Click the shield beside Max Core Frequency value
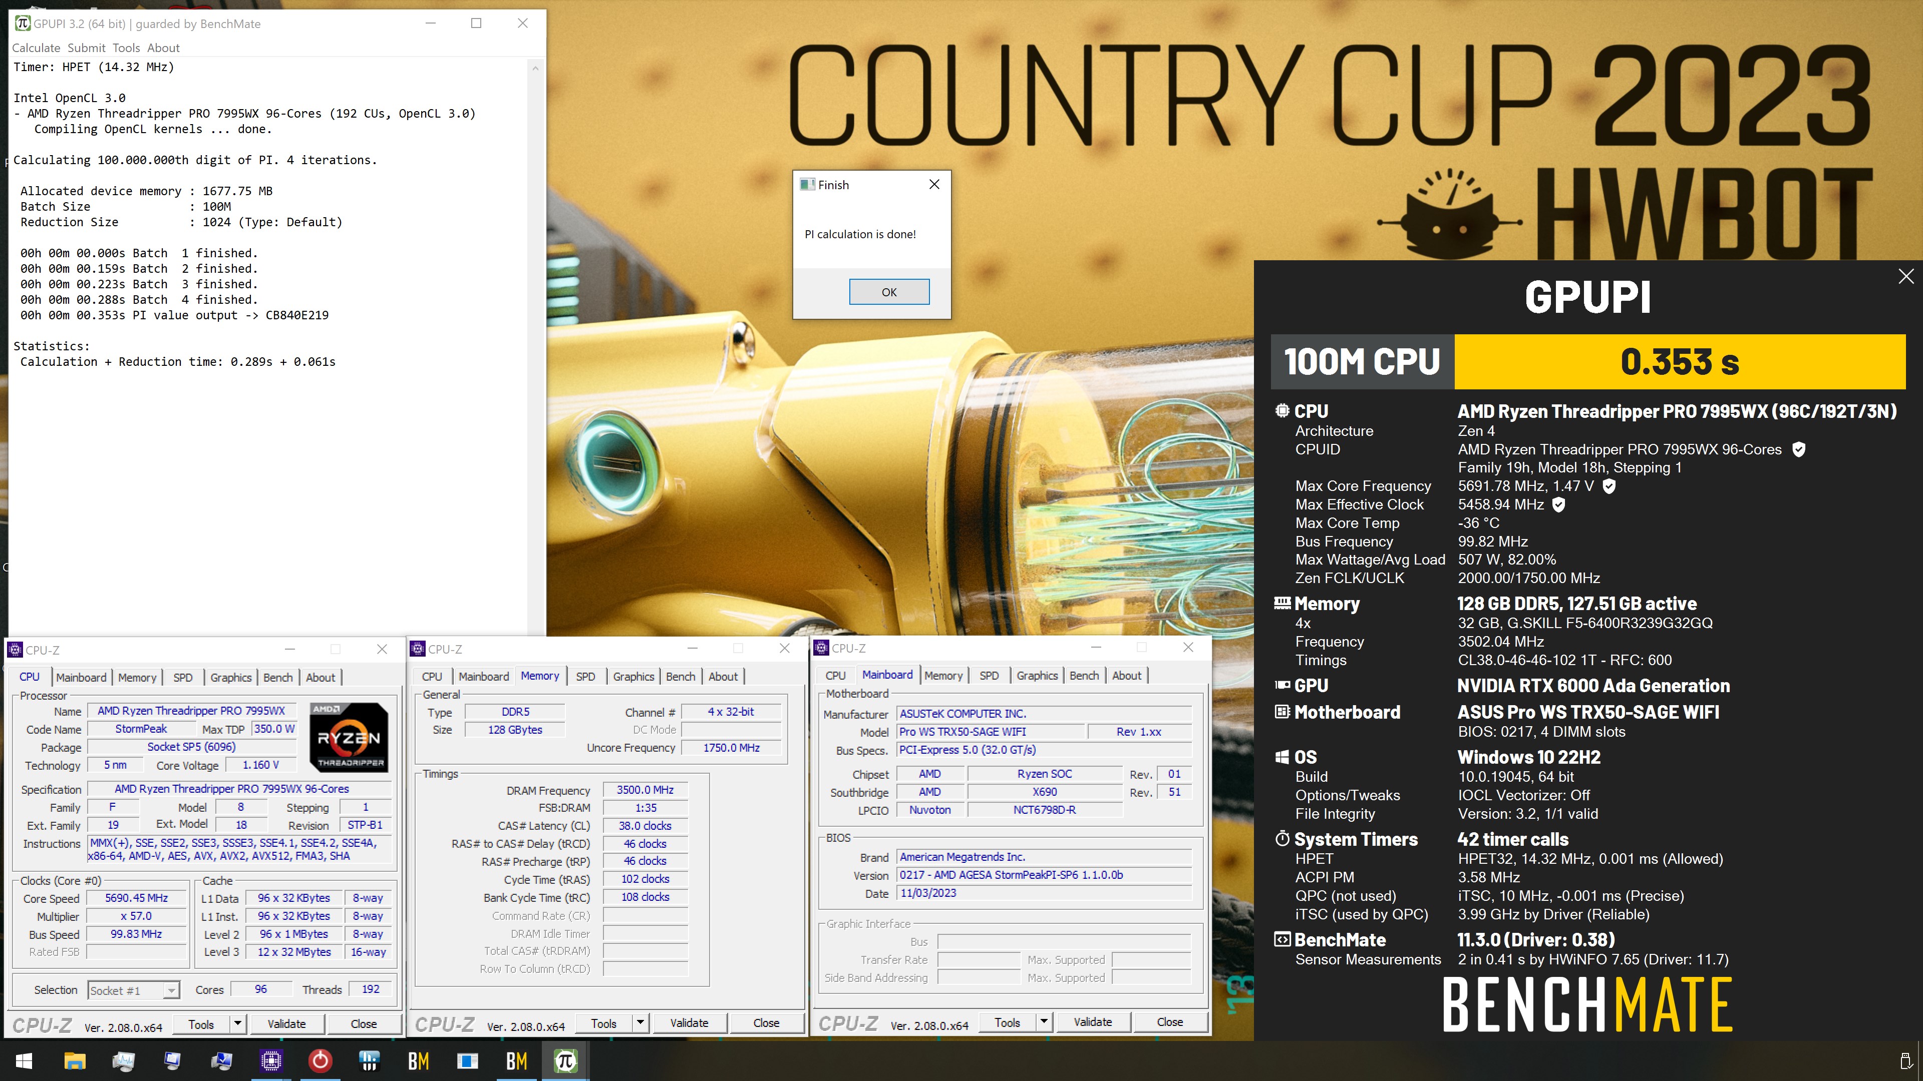 [1610, 485]
